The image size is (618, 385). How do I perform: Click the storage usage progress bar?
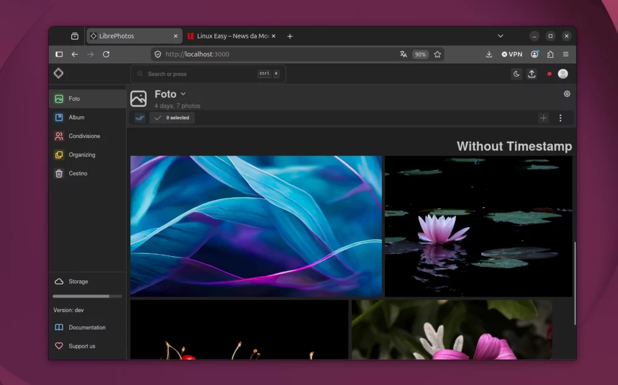click(88, 296)
